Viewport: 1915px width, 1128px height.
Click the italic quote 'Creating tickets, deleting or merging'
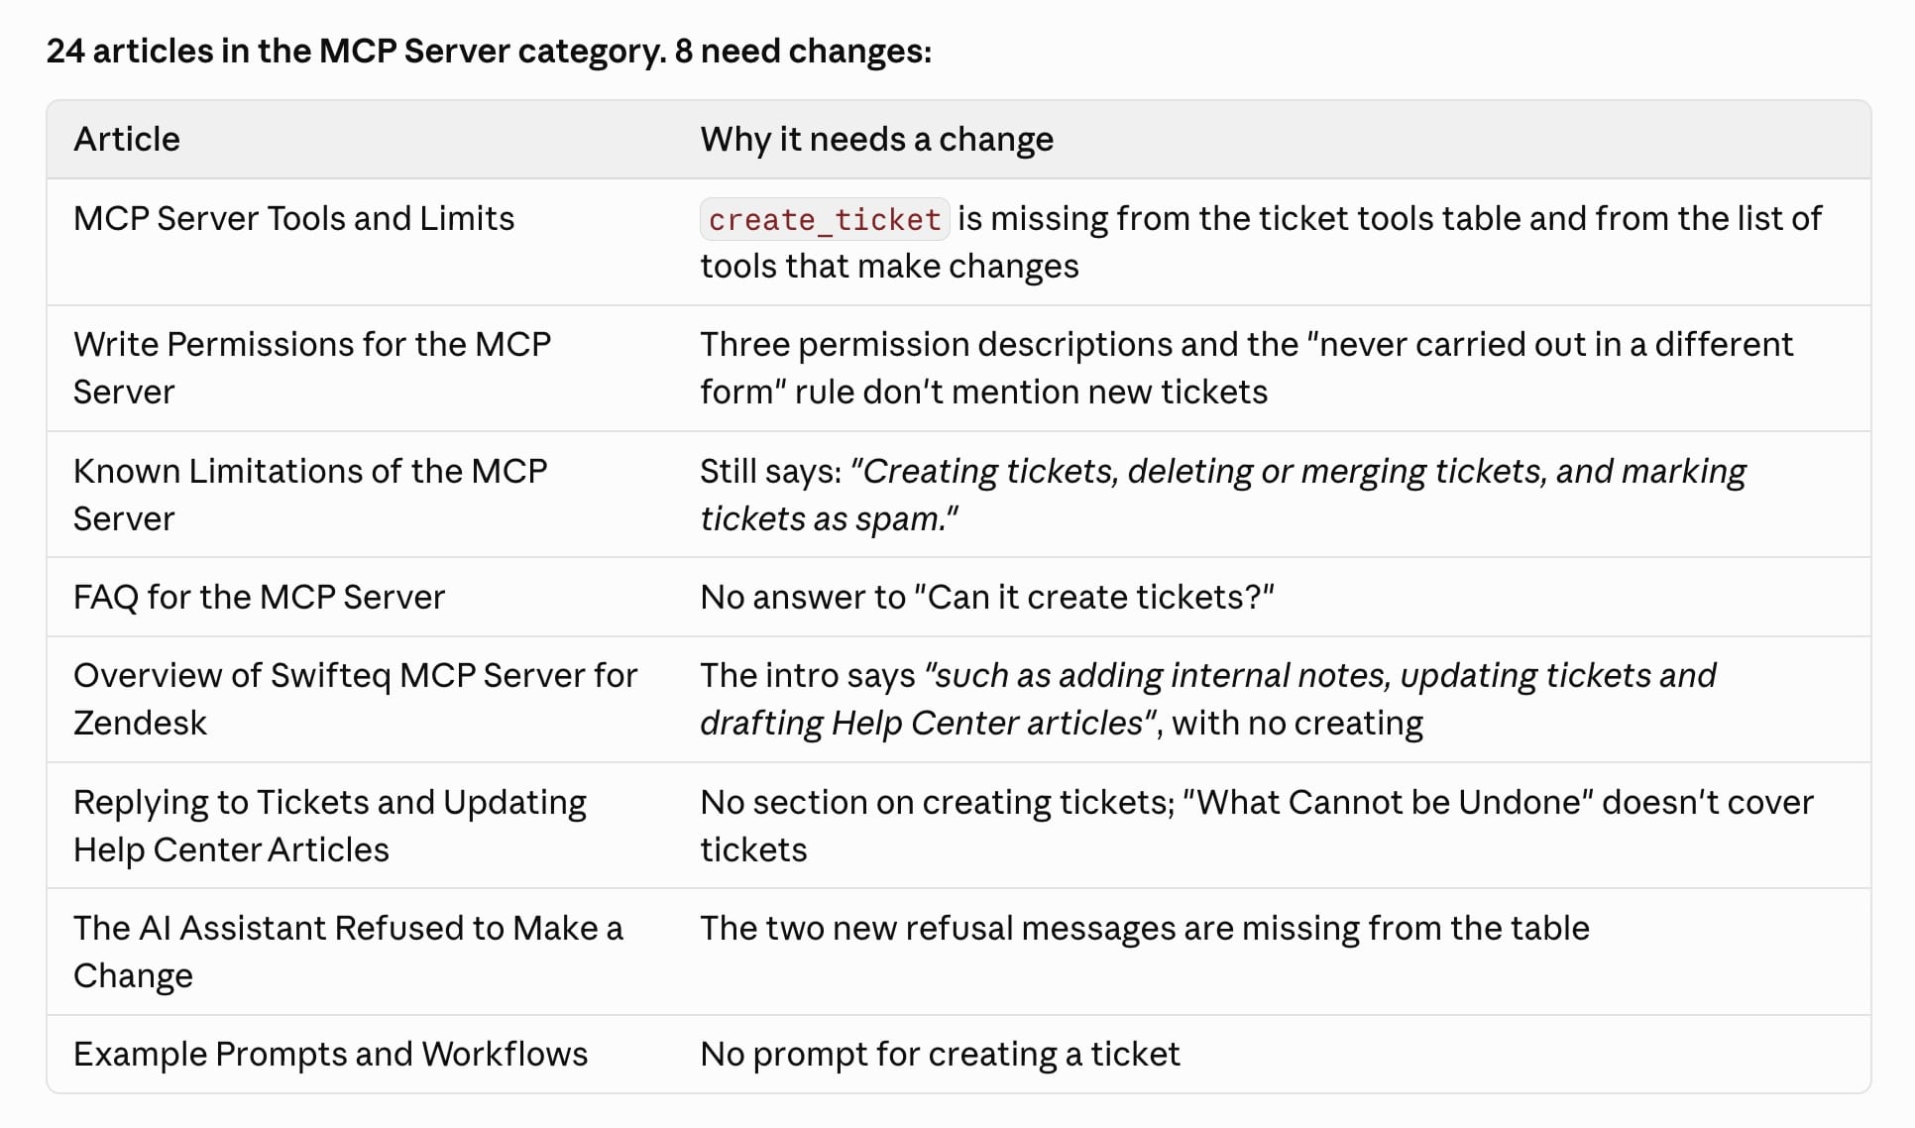pos(1222,495)
